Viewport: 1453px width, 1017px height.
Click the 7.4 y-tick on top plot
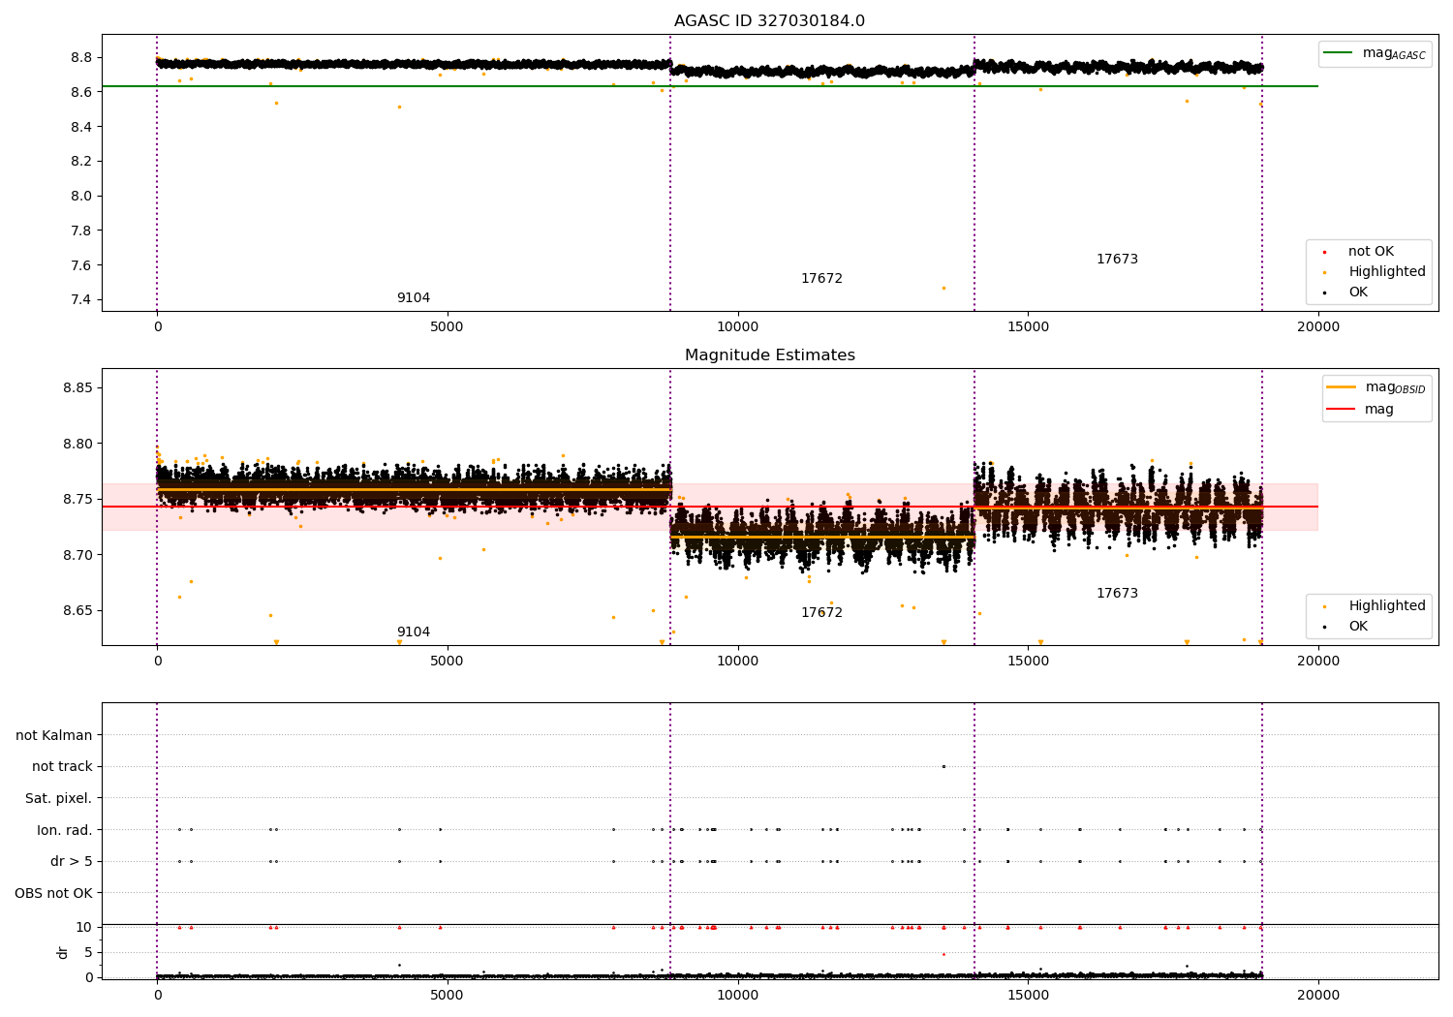[x=81, y=299]
